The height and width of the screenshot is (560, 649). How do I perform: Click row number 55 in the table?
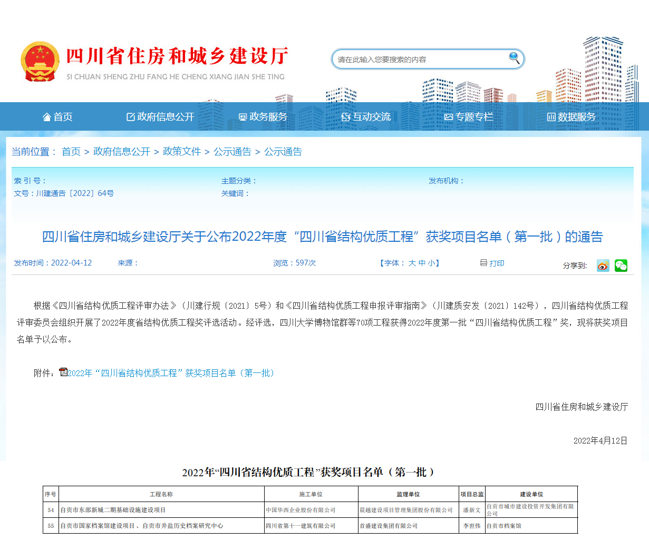tap(51, 526)
